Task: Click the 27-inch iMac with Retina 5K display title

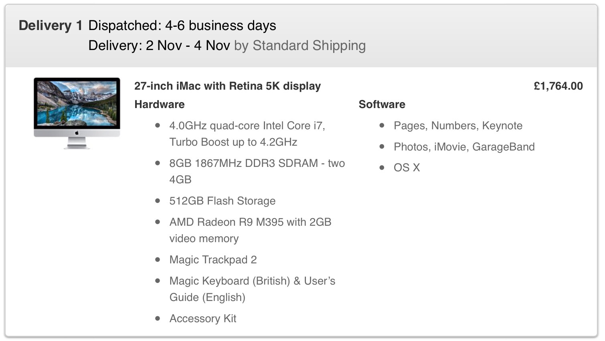Action: pos(227,86)
